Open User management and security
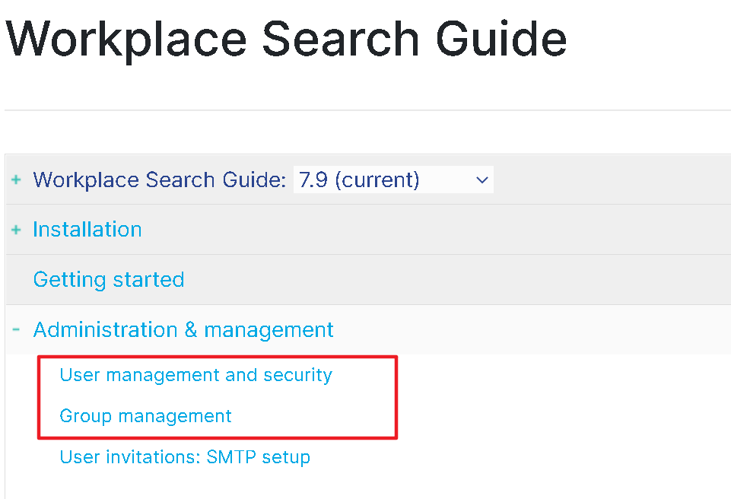This screenshot has width=731, height=499. click(x=195, y=375)
